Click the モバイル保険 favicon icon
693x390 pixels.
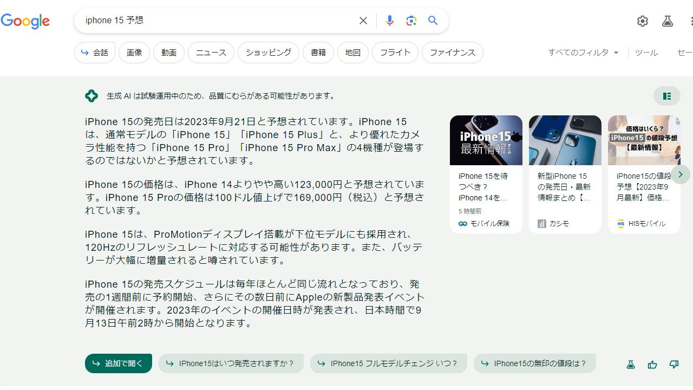point(463,224)
